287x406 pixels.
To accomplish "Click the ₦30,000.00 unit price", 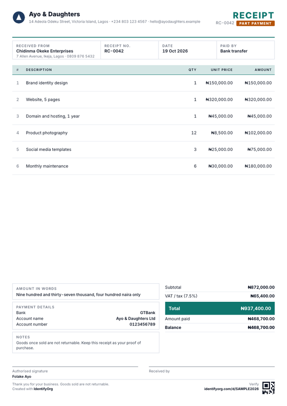I will [220, 166].
